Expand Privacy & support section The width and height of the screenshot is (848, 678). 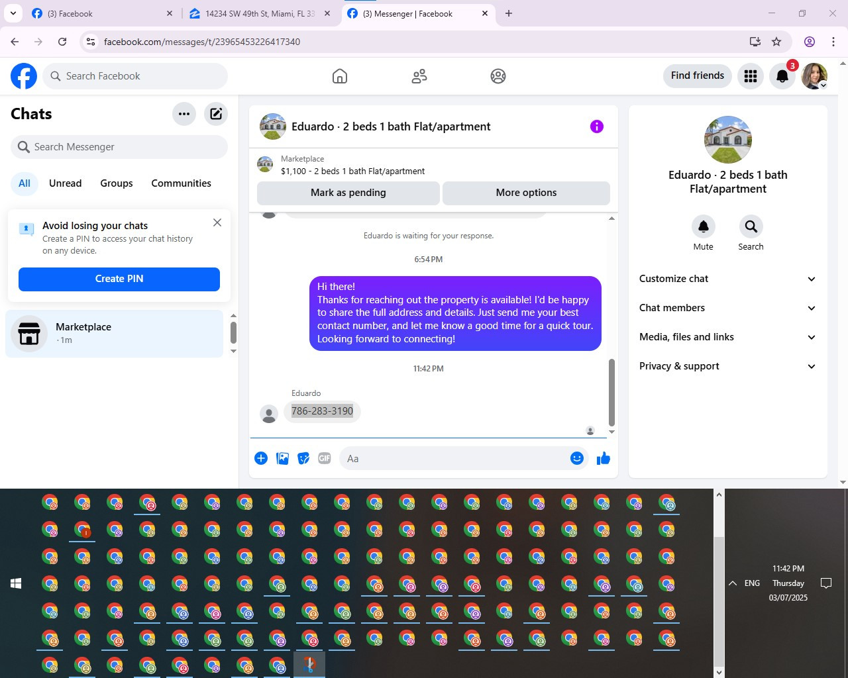[728, 366]
